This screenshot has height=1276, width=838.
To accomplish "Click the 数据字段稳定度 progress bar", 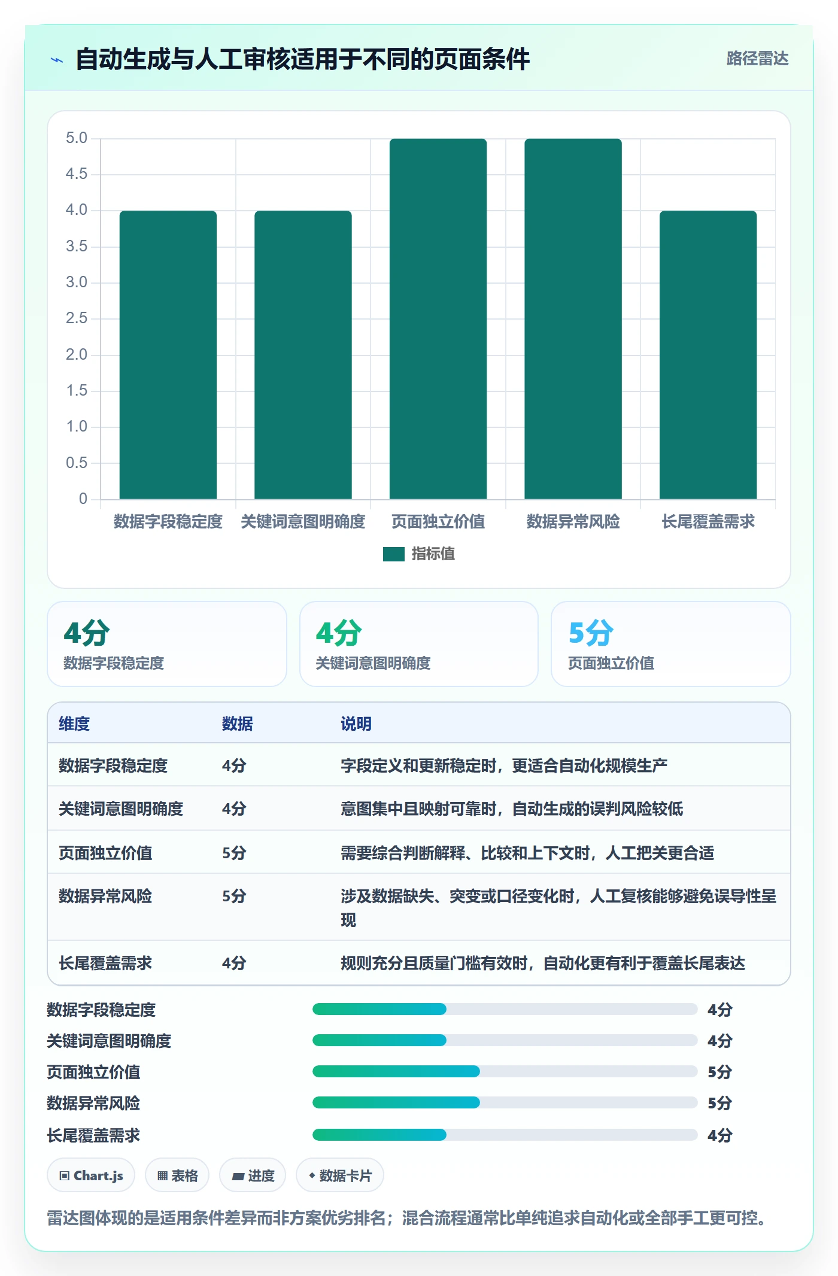I will 505,1010.
